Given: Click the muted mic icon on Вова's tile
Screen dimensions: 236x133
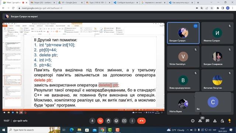Looking at the screenshot, I should [195, 73].
